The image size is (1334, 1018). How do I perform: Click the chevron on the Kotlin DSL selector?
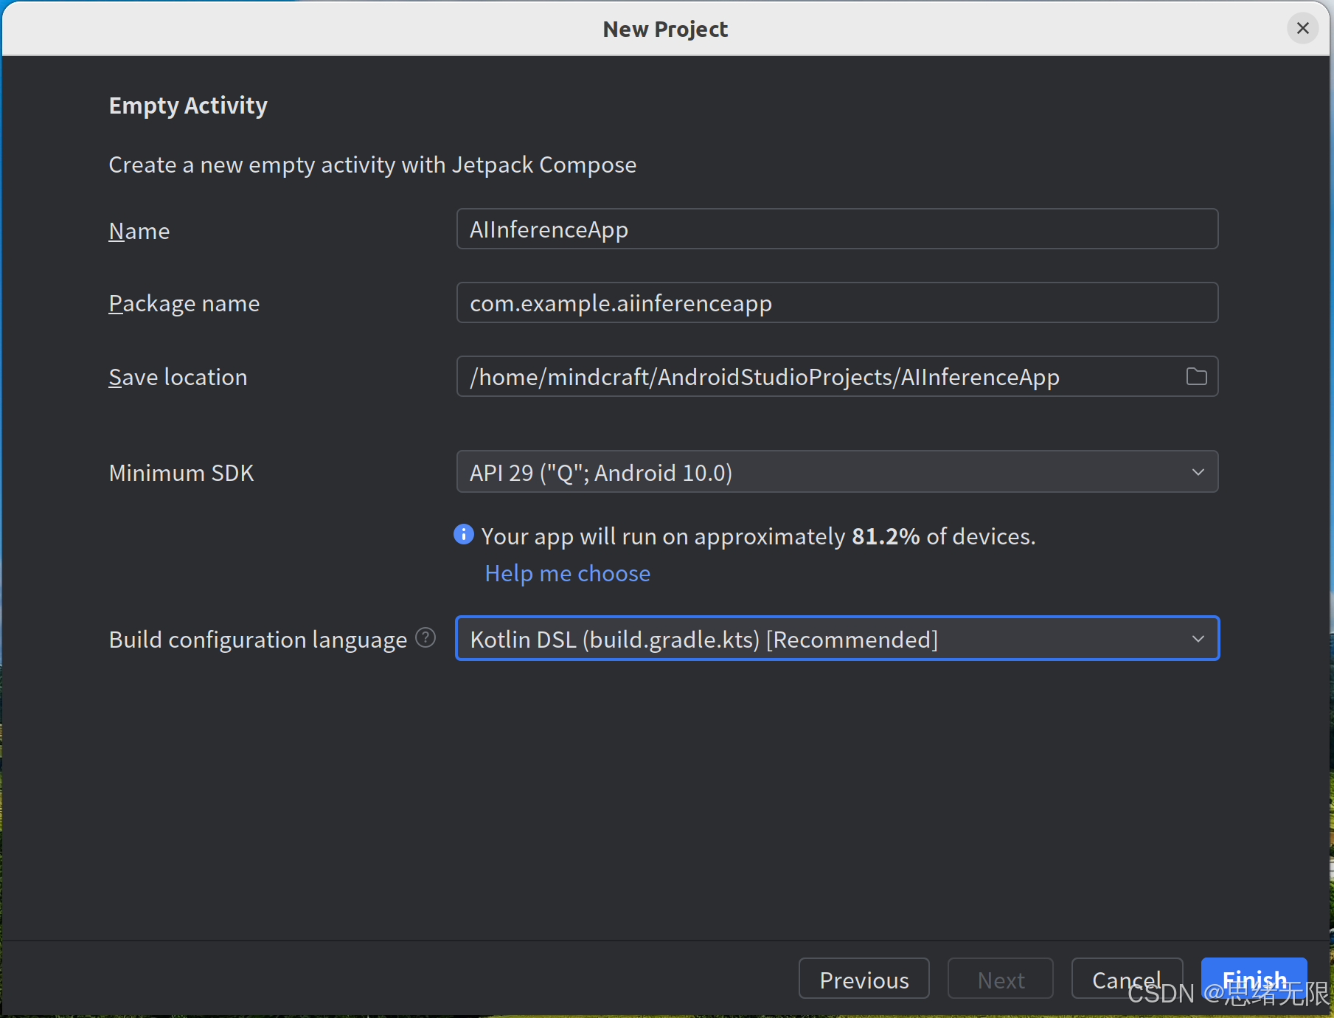click(x=1199, y=638)
